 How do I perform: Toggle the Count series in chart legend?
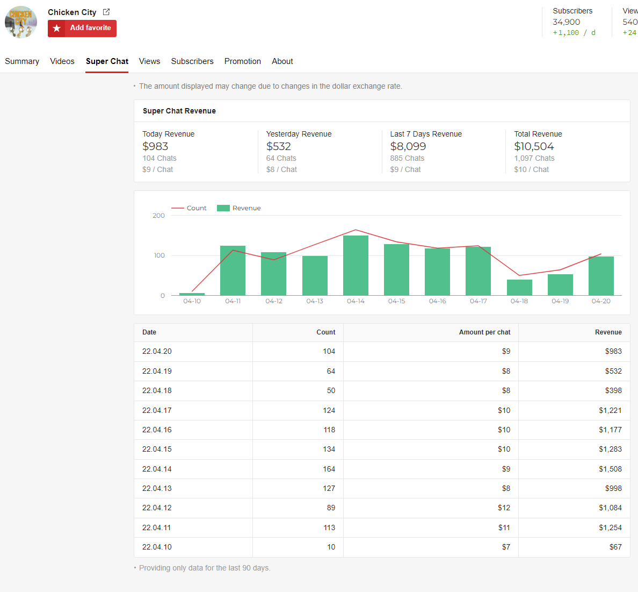(x=189, y=208)
